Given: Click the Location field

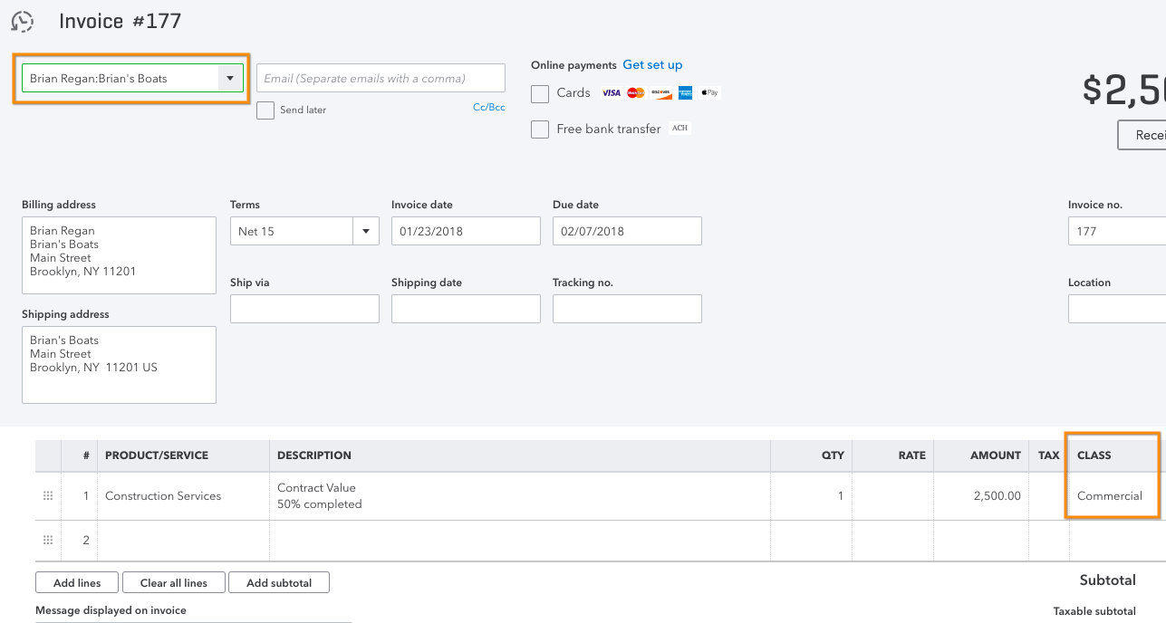Looking at the screenshot, I should (1117, 309).
